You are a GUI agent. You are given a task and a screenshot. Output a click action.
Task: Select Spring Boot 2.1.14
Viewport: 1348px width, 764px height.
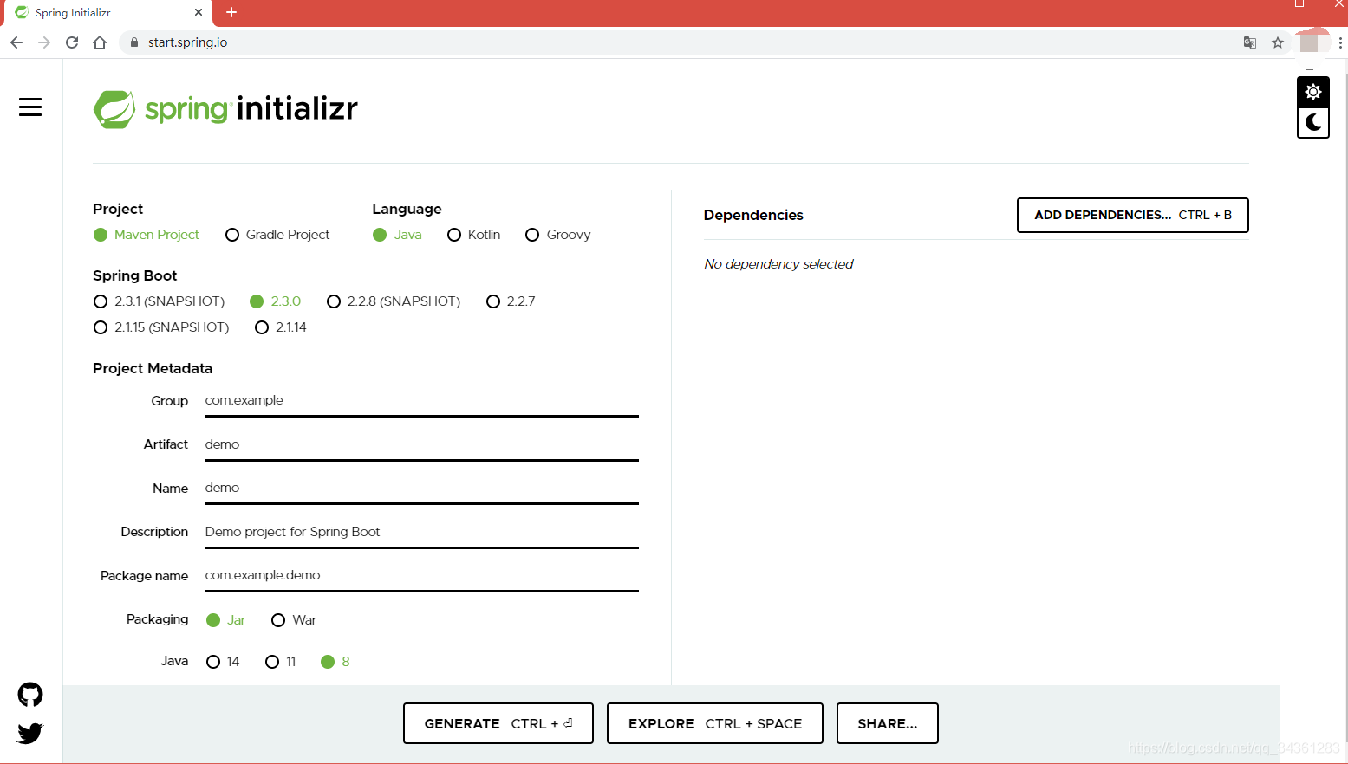pos(280,327)
